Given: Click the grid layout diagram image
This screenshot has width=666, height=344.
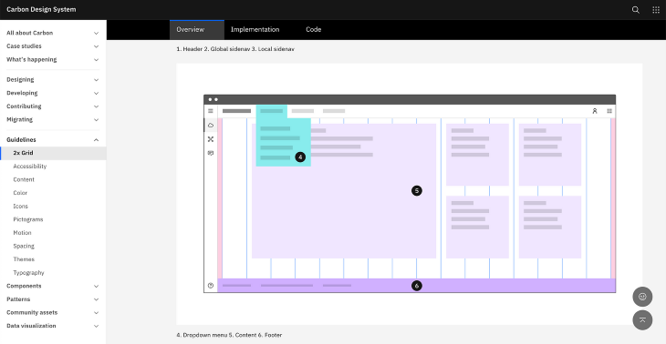Looking at the screenshot, I should point(410,194).
